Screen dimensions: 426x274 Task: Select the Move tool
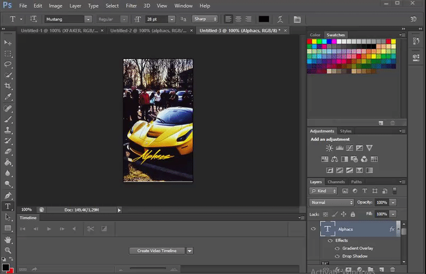(x=8, y=42)
